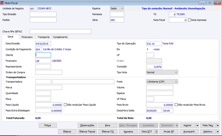Focus the Cliente input field
This screenshot has width=222, height=136.
pos(43,55)
